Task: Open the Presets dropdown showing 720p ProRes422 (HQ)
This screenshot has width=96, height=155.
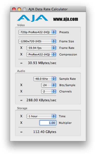Action: point(37,32)
